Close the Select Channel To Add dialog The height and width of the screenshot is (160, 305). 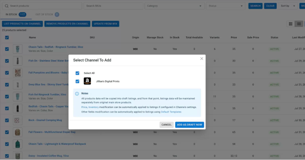[202, 59]
